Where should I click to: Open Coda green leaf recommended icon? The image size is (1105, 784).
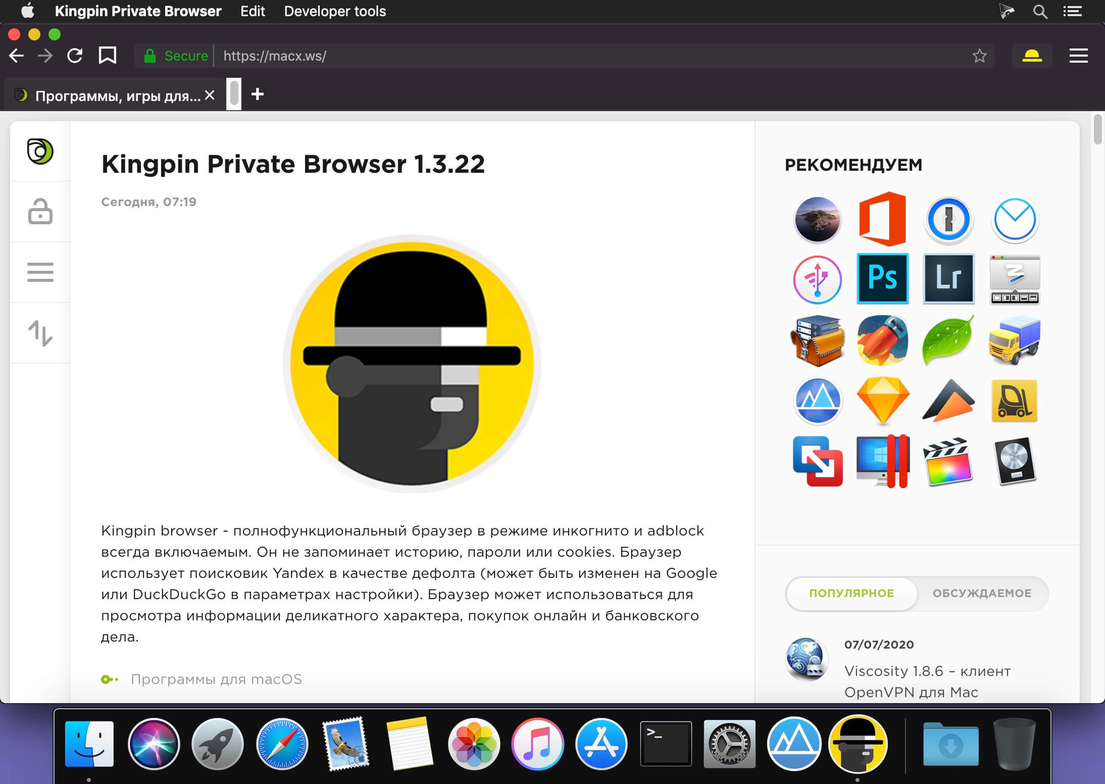pos(948,340)
